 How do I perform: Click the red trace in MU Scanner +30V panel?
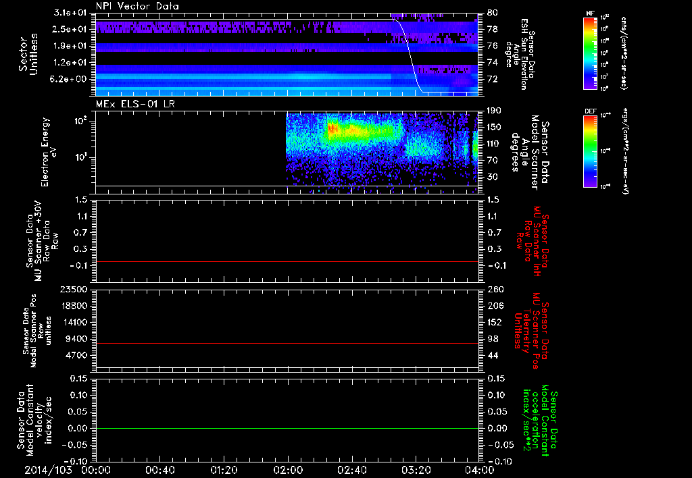tap(287, 261)
